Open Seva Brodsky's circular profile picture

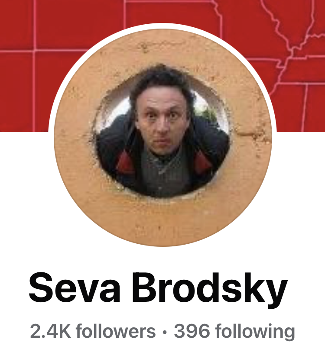pyautogui.click(x=163, y=138)
